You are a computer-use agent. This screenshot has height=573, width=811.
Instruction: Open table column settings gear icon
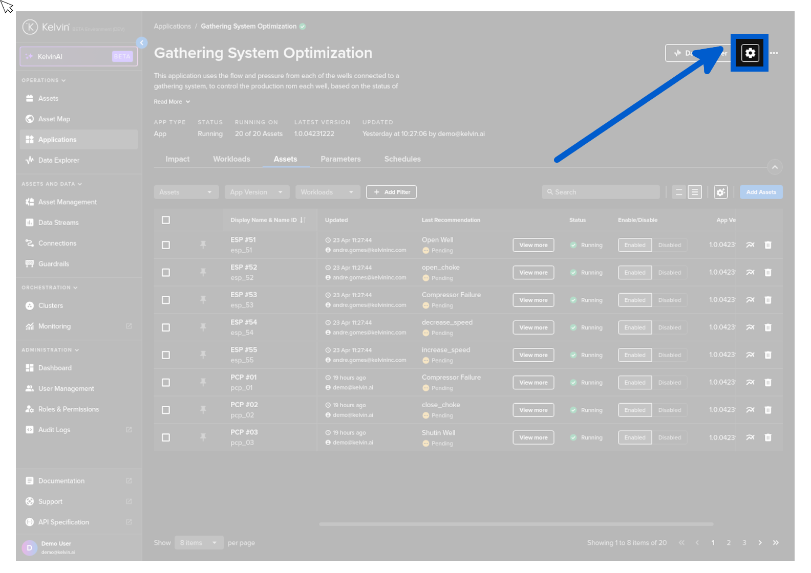[x=720, y=192]
